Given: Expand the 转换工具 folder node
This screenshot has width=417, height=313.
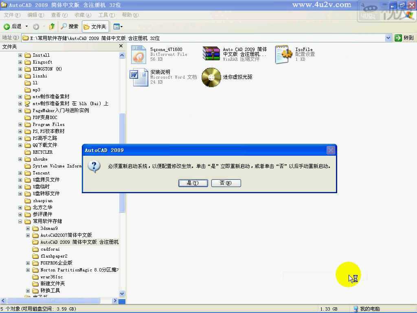Looking at the screenshot, I should click(28, 291).
